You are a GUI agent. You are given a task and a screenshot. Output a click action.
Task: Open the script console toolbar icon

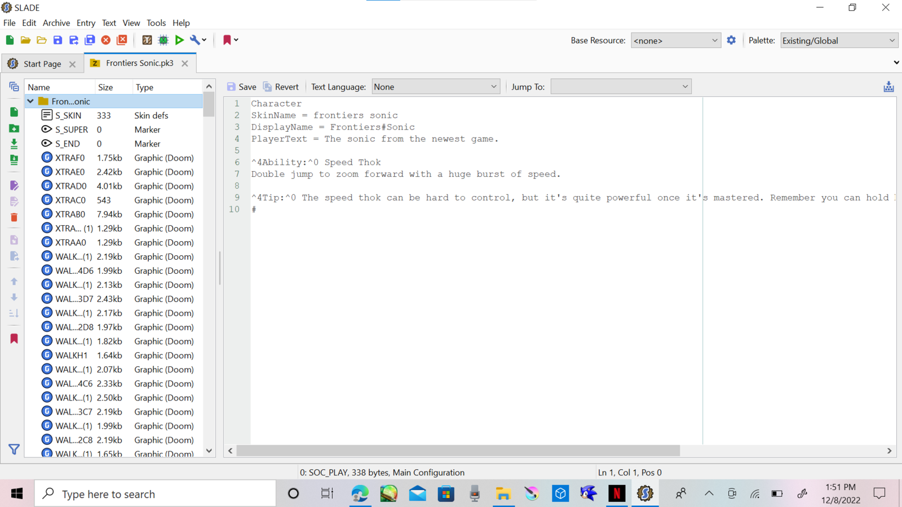(x=147, y=40)
